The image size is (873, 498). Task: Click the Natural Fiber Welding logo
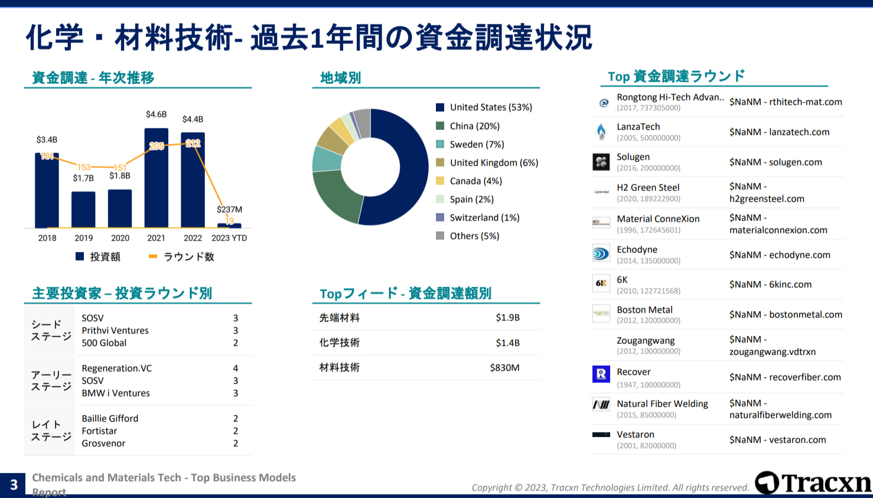601,405
